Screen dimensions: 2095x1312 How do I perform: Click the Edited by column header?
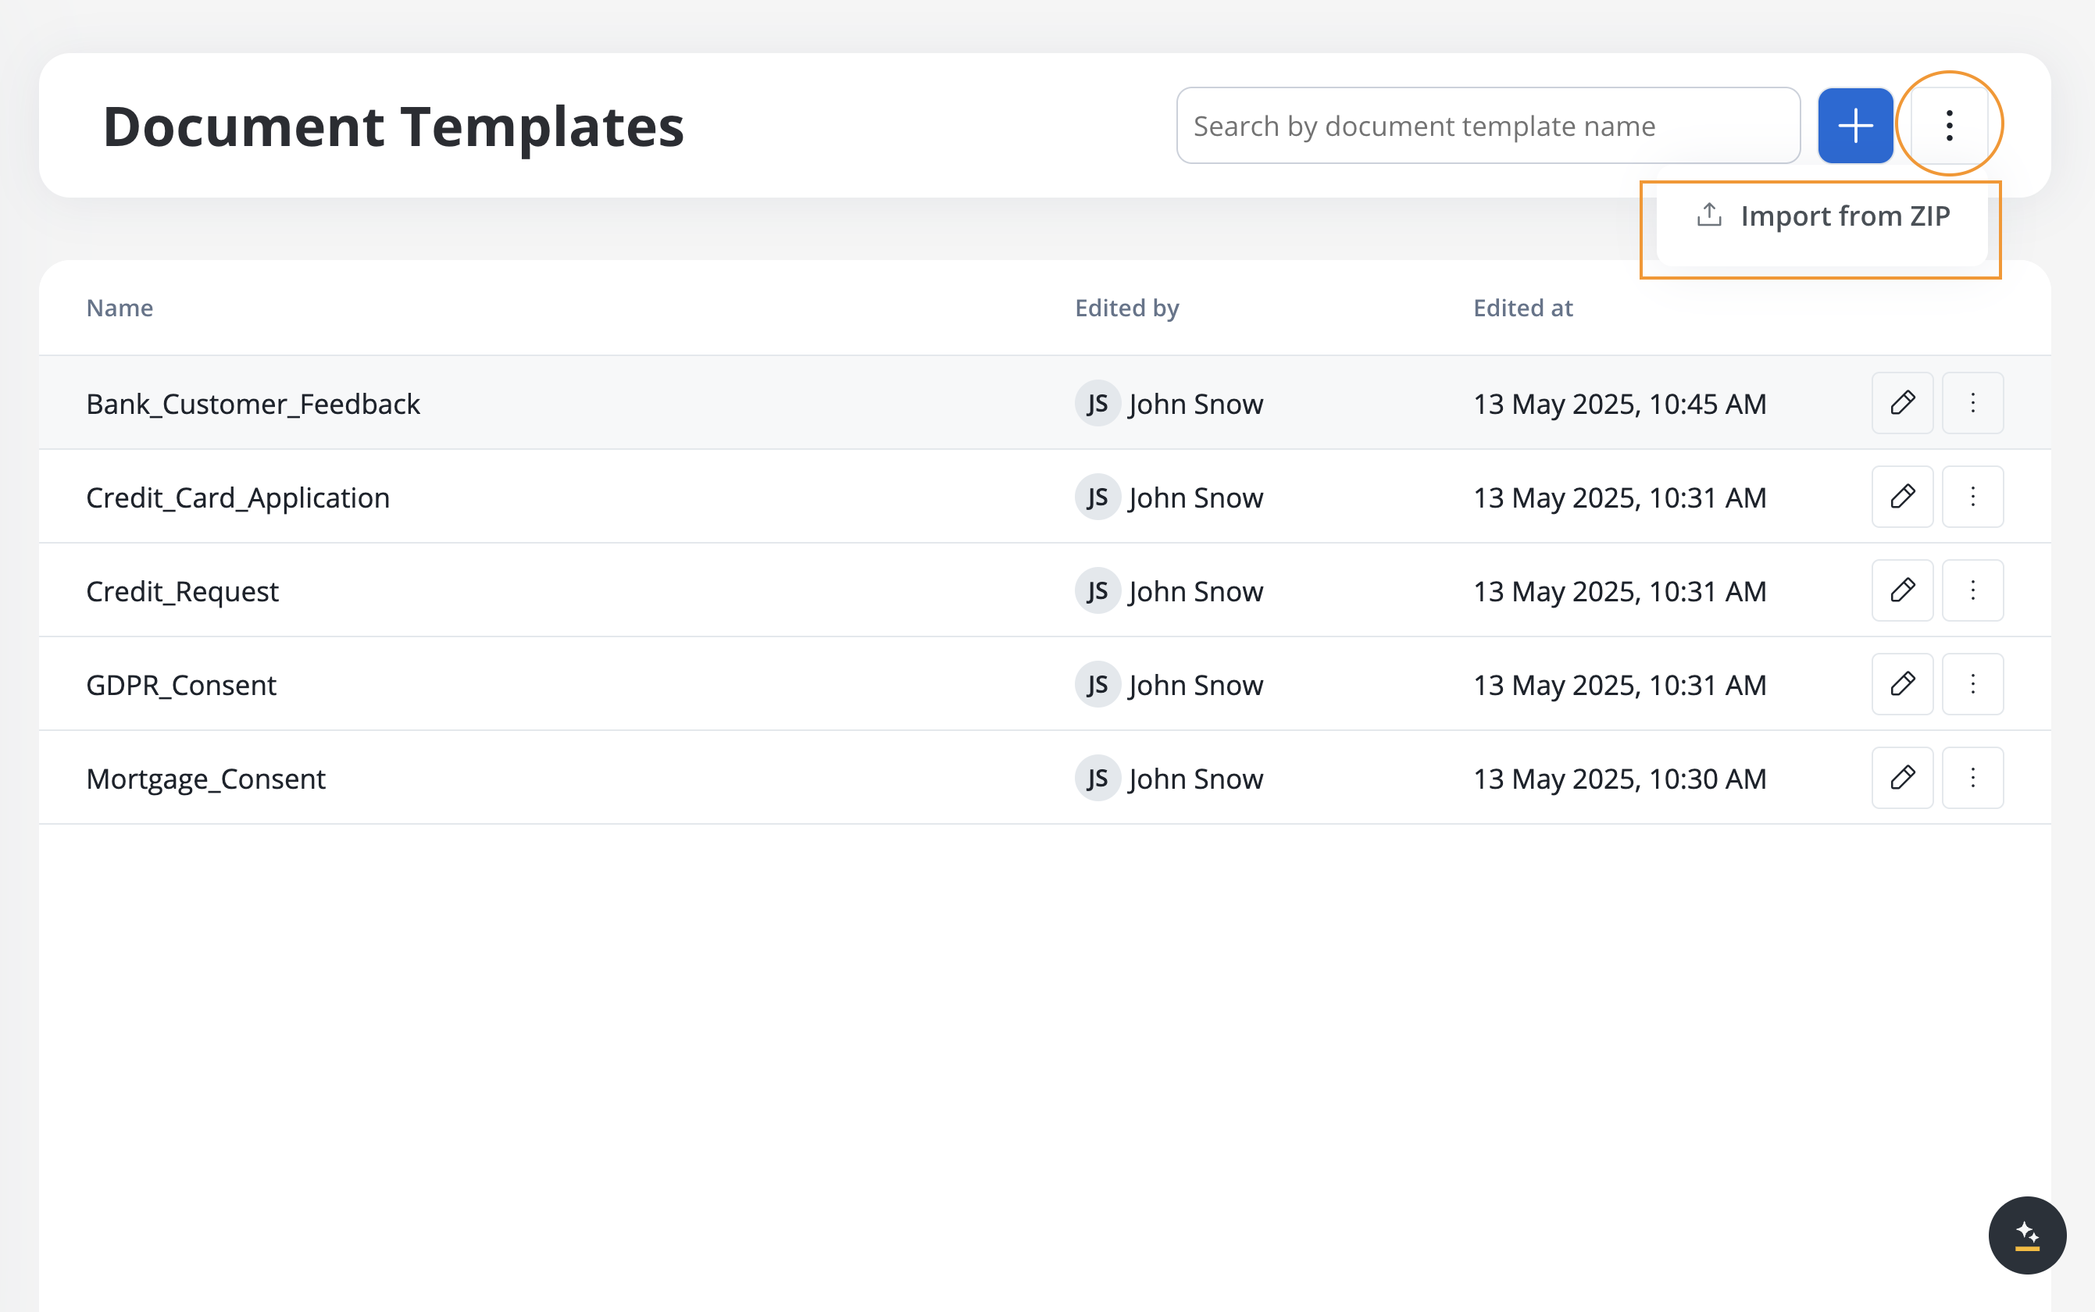point(1126,308)
